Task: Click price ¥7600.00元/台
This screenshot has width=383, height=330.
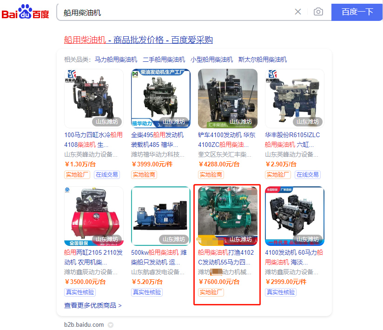Action: (219, 282)
